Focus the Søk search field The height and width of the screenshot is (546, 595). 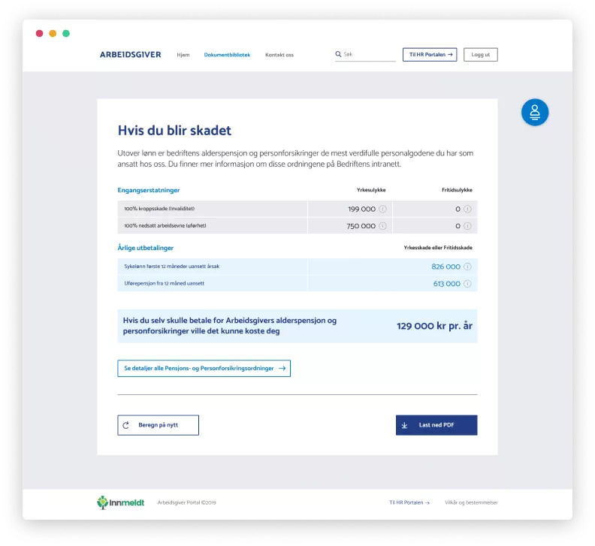[369, 54]
